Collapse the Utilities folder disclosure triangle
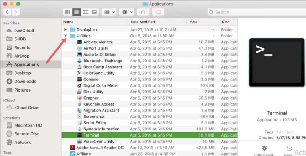 65,36
